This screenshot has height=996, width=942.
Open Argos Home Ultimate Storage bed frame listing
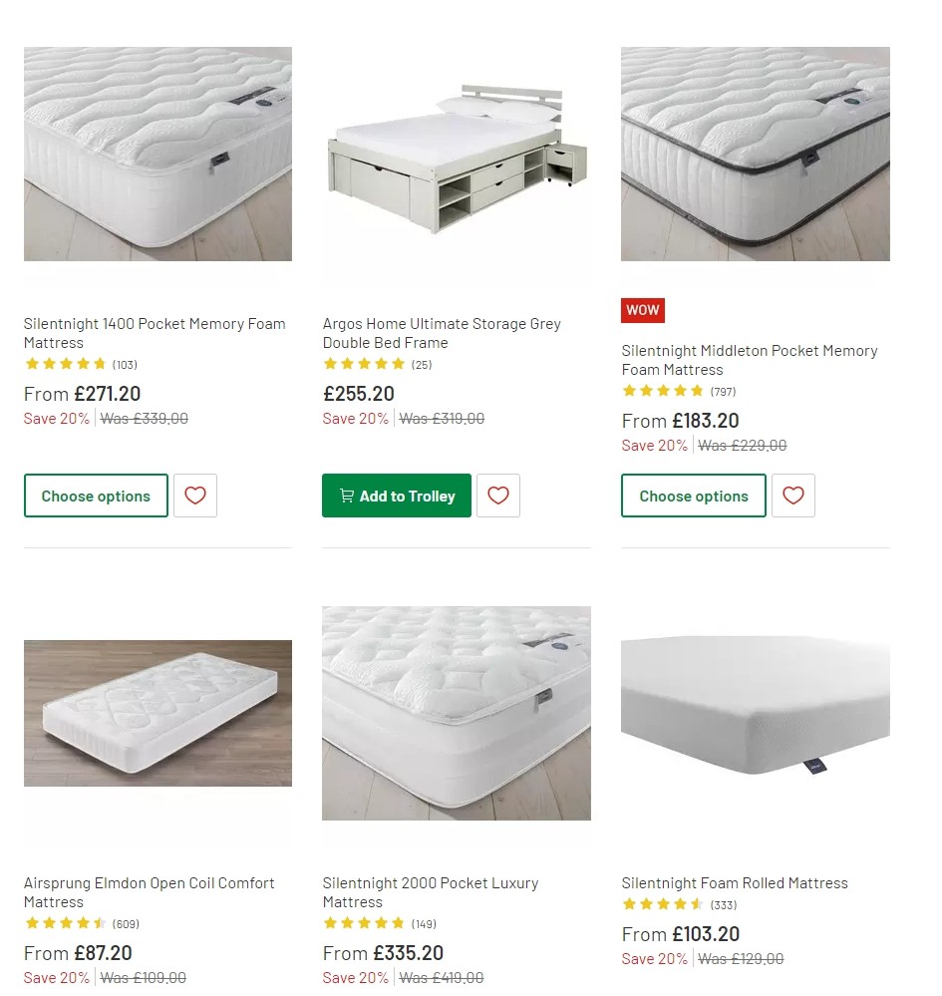[442, 333]
